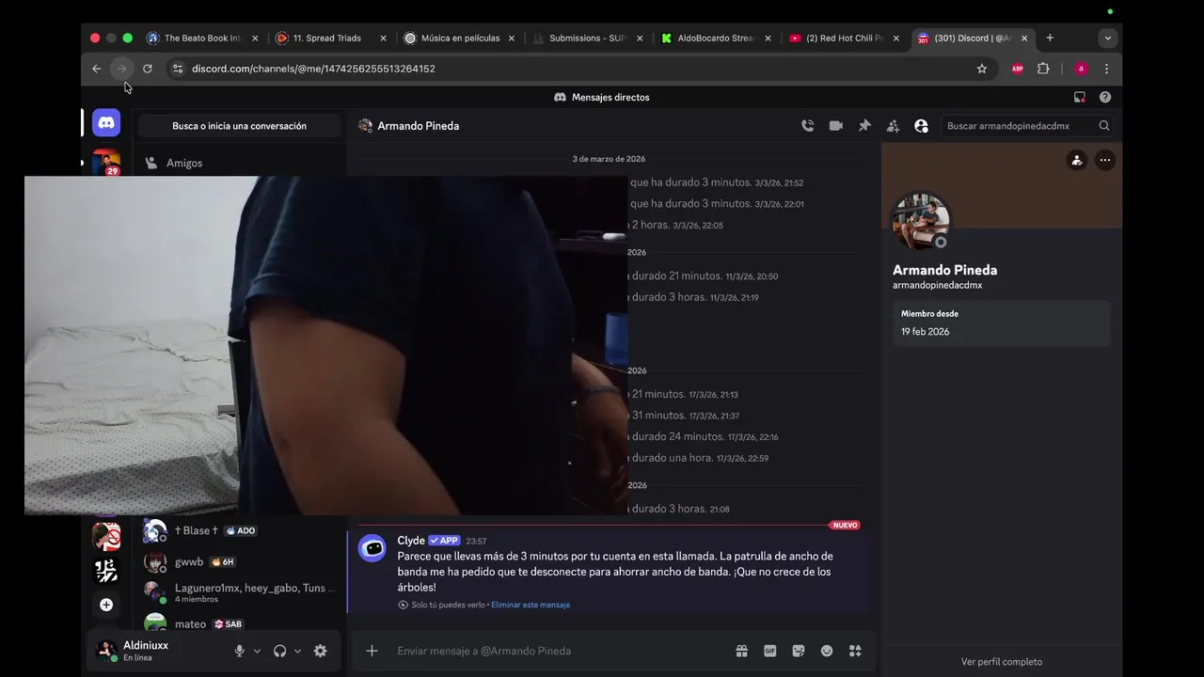View site information icon in address bar
Screen dimensions: 1204x677
(177, 69)
